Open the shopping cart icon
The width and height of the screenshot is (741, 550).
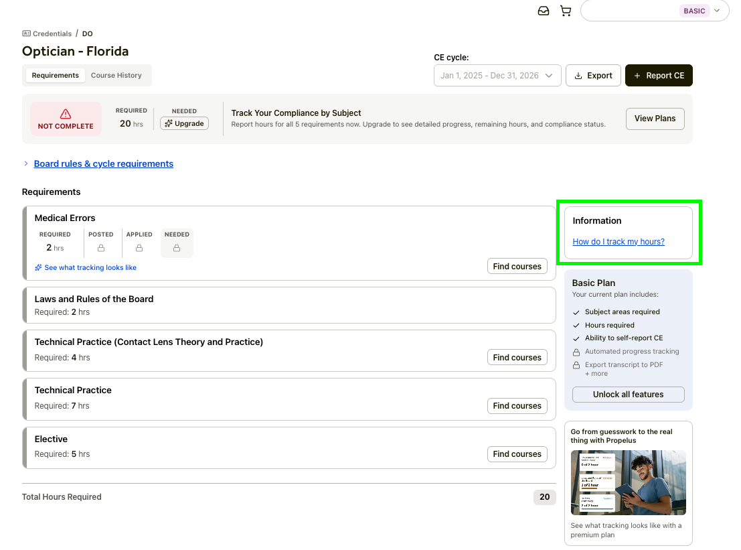566,11
